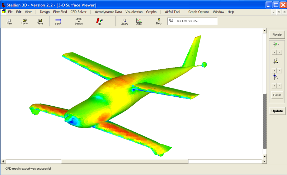287x175 pixels.
Task: Click the Update button
Action: pos(277,111)
